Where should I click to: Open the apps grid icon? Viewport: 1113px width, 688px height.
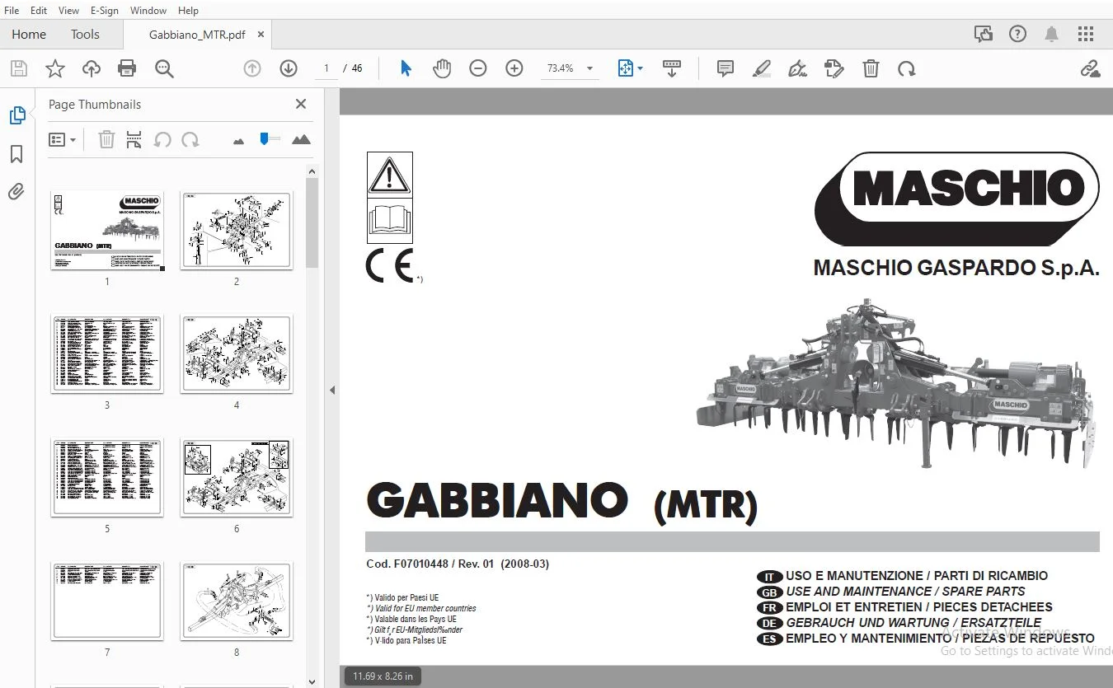pyautogui.click(x=1085, y=34)
